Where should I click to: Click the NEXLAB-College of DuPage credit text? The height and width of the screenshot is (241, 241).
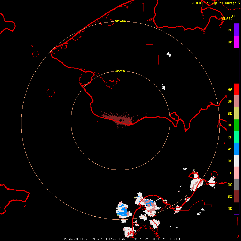point(215,3)
